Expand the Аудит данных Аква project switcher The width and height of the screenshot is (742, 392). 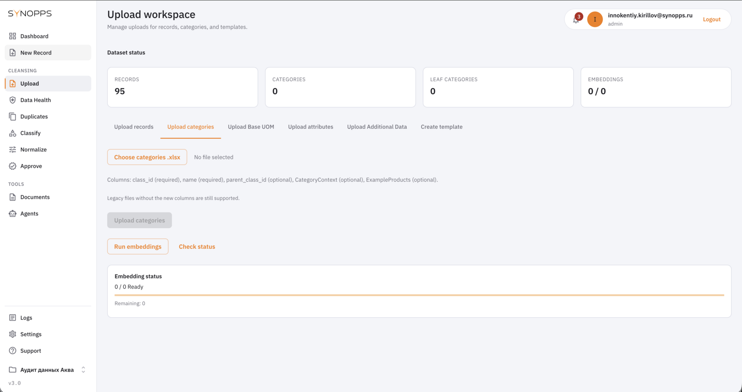tap(48, 370)
